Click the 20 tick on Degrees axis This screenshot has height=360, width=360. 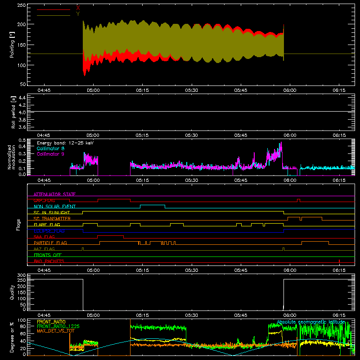tap(23, 348)
